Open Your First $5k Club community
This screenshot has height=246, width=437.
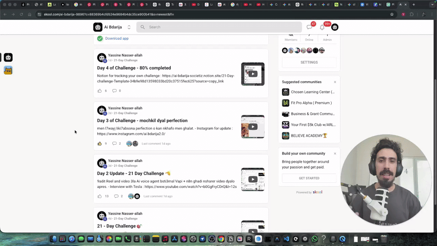(309, 125)
